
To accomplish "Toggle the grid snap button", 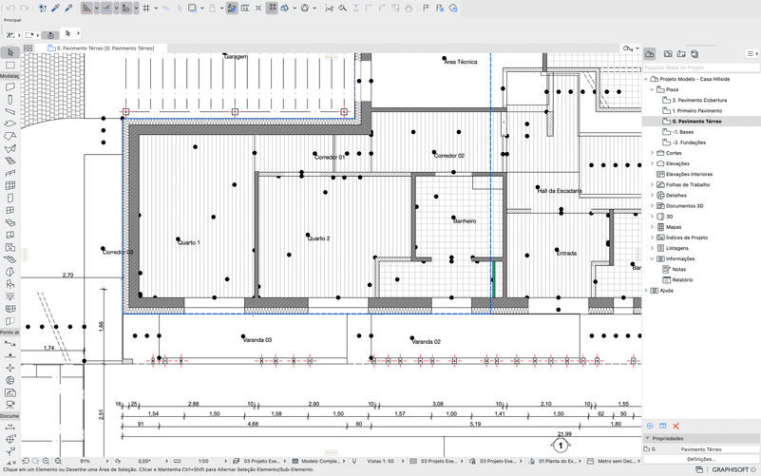I will pyautogui.click(x=146, y=9).
